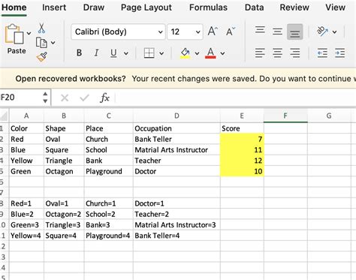This screenshot has height=280, width=356.
Task: Click the cell containing Bank Teller=4
Action: pos(176,236)
